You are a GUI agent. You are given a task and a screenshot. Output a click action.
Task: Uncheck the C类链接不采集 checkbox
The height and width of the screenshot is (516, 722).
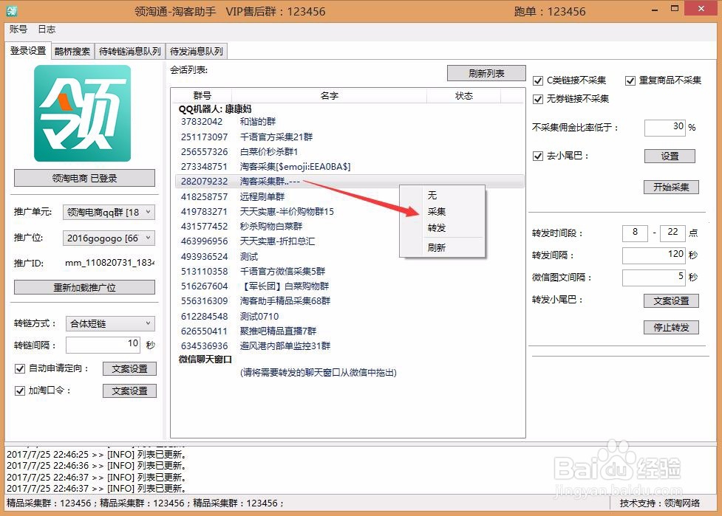tap(537, 80)
